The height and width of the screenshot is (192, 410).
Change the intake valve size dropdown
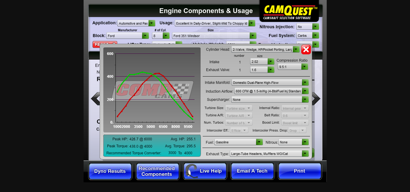(x=262, y=62)
